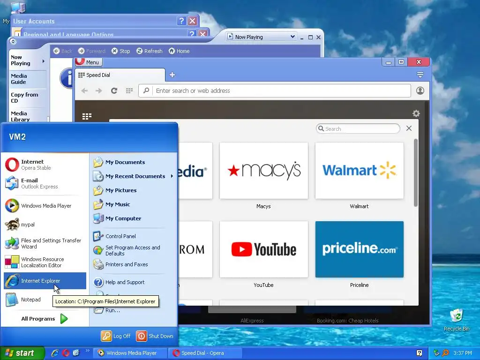
Task: Click Shut Down button
Action: 155,336
